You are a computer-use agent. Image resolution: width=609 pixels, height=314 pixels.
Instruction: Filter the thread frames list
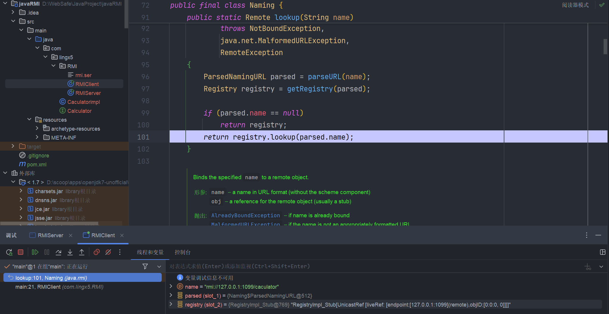[145, 266]
